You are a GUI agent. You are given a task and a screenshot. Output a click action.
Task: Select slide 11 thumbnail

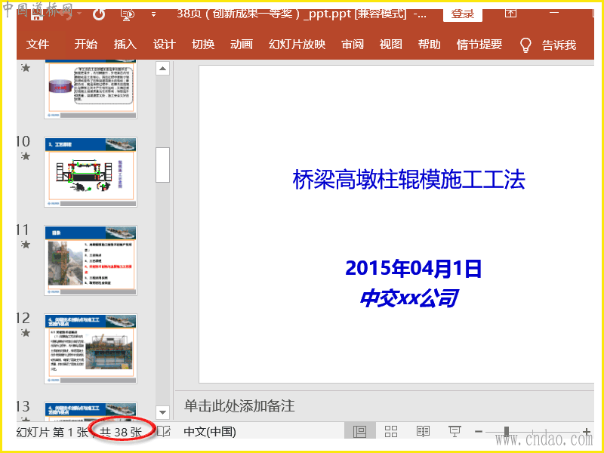(91, 260)
